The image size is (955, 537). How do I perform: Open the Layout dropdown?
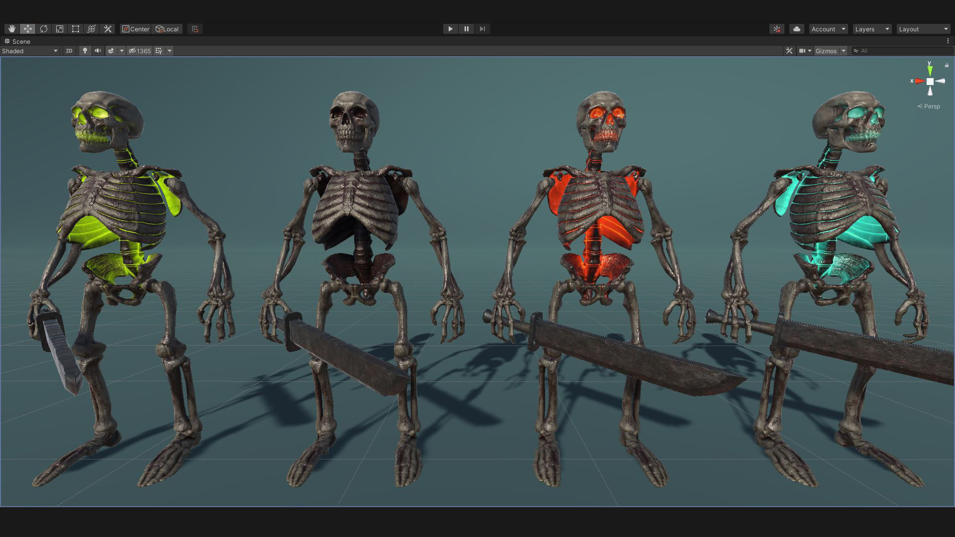pyautogui.click(x=924, y=29)
